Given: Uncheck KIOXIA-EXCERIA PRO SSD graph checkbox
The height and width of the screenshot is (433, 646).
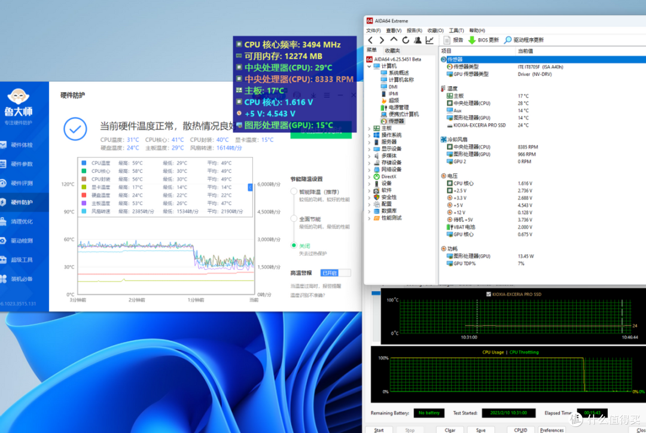Looking at the screenshot, I should tap(489, 294).
